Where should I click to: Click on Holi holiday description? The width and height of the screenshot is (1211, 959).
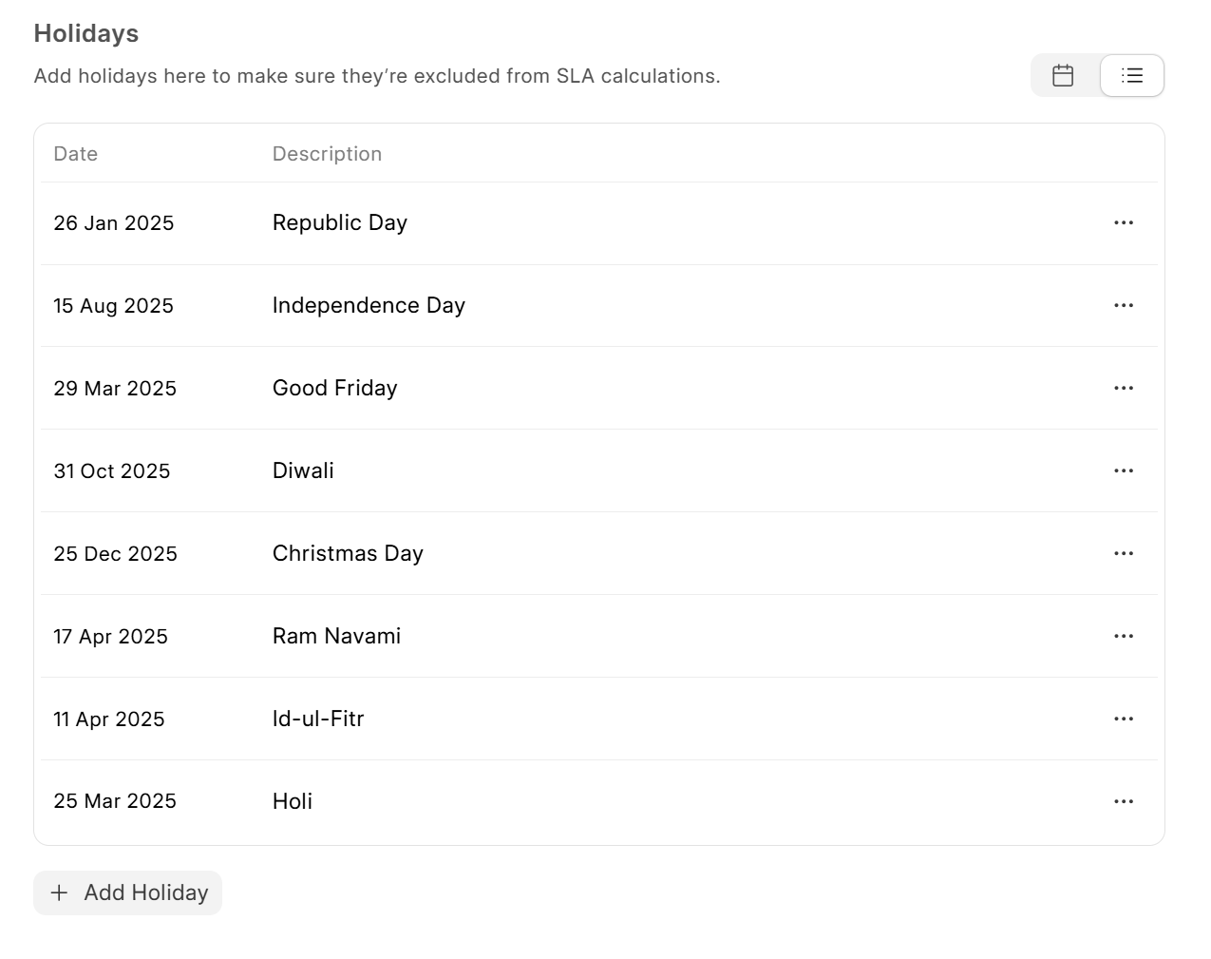click(292, 801)
